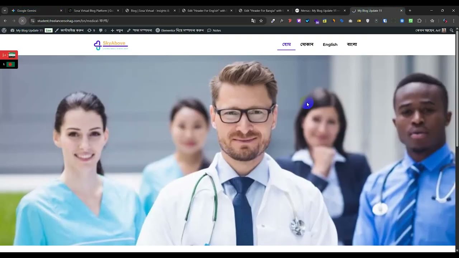Viewport: 459px width, 258px height.
Task: Click the blue tag extension icon
Action: (342, 21)
